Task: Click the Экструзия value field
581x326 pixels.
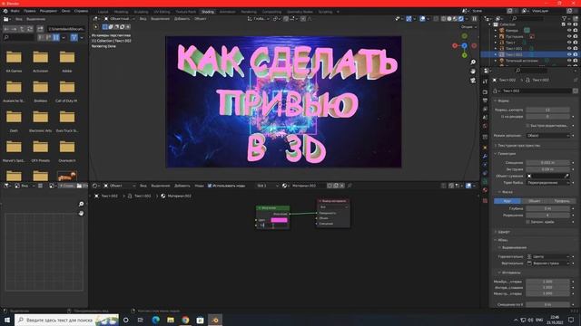Action: tap(547, 169)
